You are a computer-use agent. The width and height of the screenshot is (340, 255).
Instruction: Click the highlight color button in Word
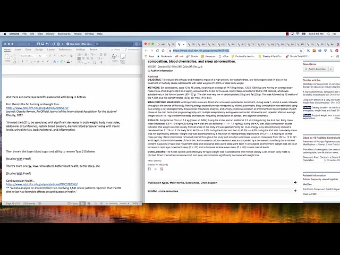62,62
